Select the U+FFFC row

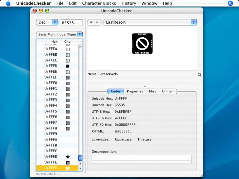[57, 151]
